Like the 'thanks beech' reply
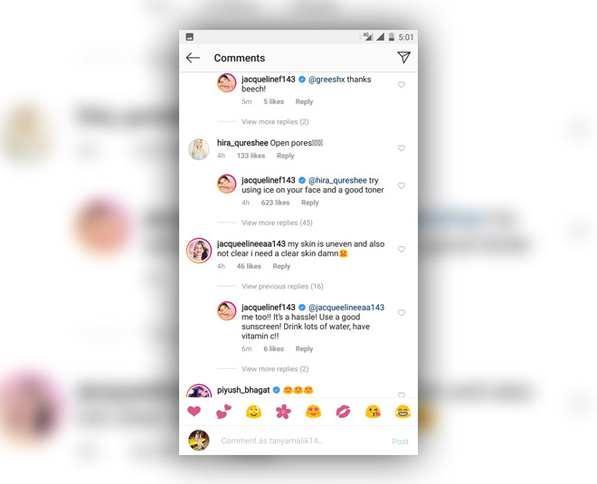Viewport: 597px width, 484px height. click(402, 84)
